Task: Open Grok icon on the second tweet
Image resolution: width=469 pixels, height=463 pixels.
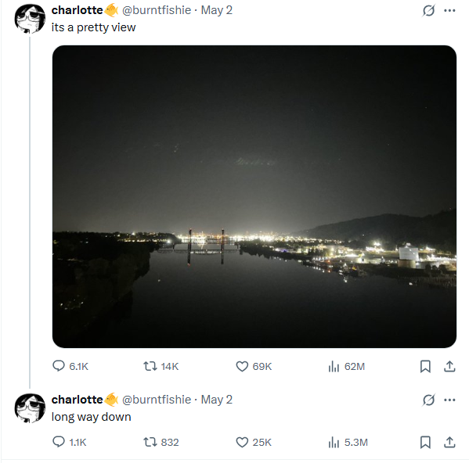Action: tap(428, 400)
